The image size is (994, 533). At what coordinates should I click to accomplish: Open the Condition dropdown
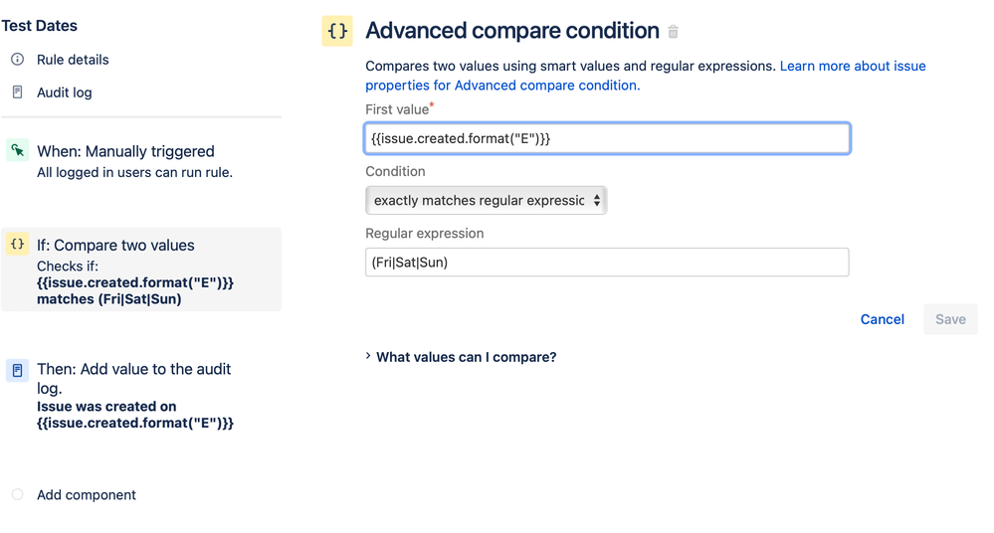click(486, 200)
